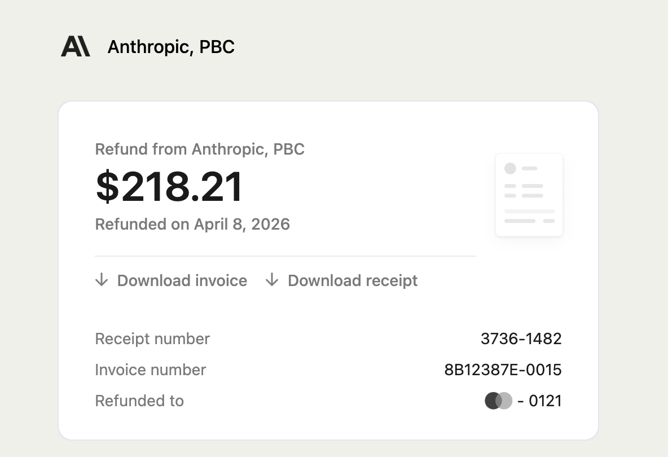Screen dimensions: 668x457
Task: Select the $218.21 refund amount
Action: pyautogui.click(x=169, y=187)
